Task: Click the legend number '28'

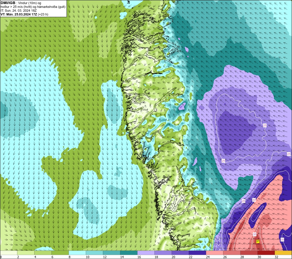Action: [242, 257]
